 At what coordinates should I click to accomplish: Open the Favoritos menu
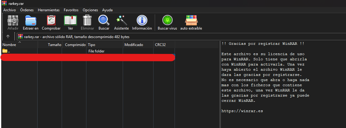pyautogui.click(x=71, y=10)
